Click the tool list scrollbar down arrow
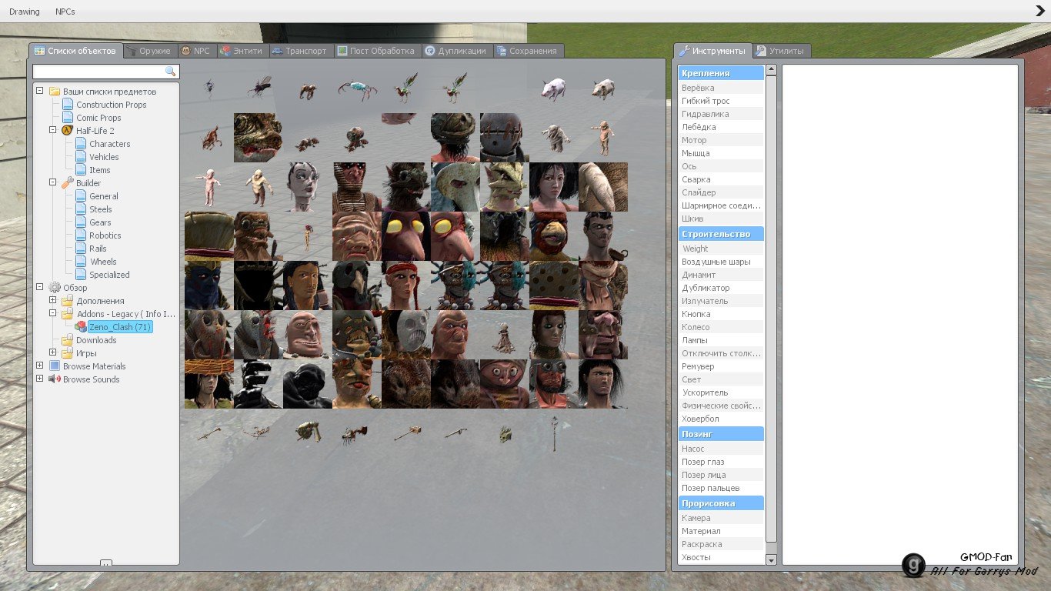 (x=772, y=560)
